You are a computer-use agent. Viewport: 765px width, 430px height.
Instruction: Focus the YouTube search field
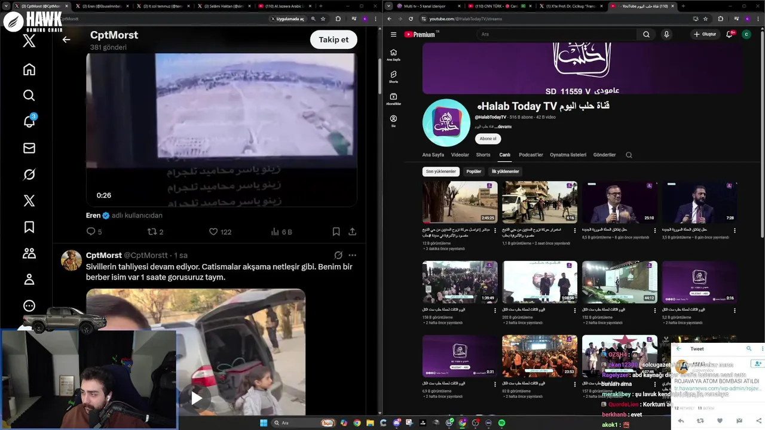click(x=556, y=34)
